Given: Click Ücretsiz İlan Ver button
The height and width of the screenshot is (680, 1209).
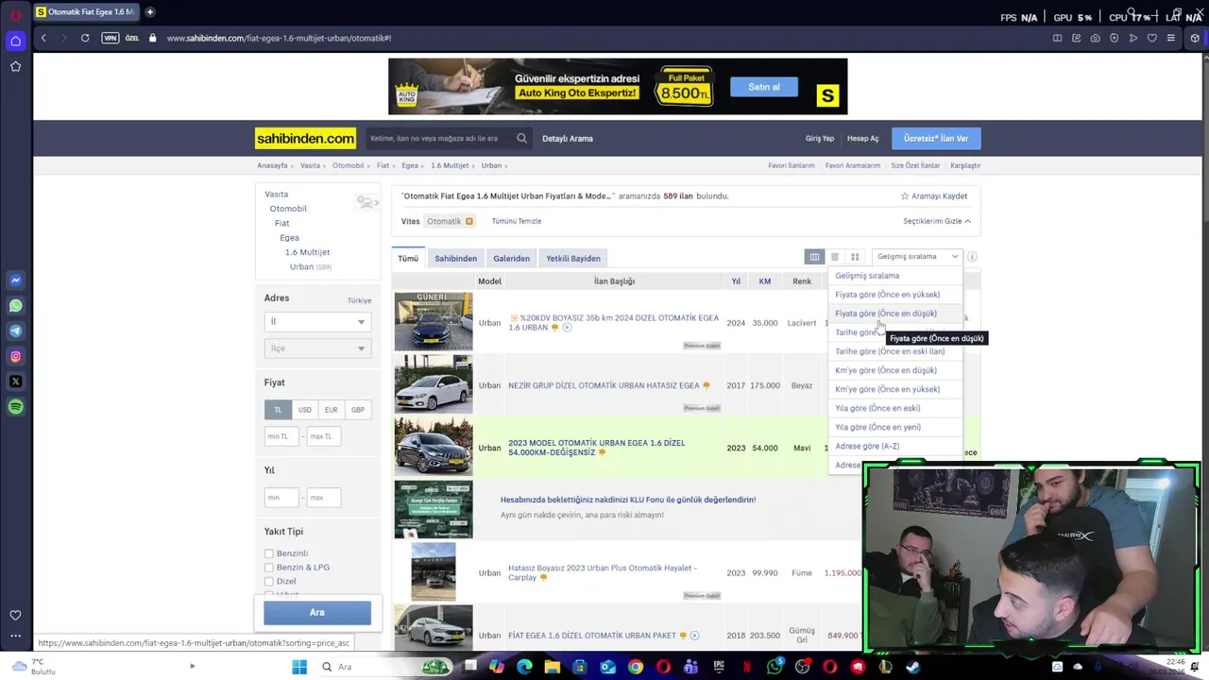Looking at the screenshot, I should tap(936, 138).
